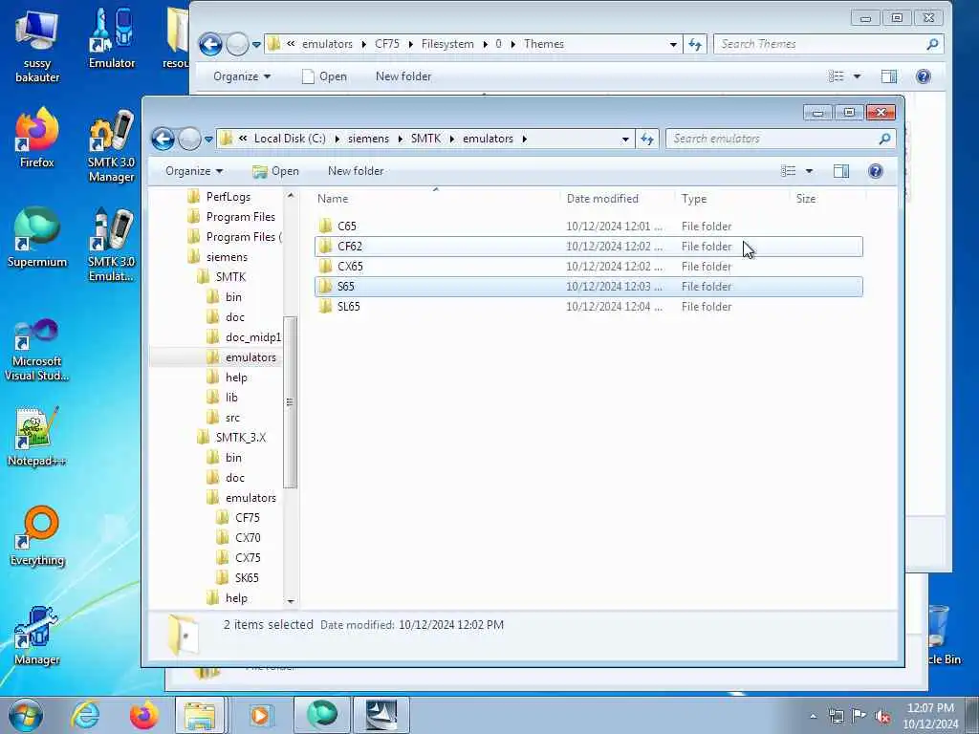Open Organize menu in Themes window
This screenshot has width=979, height=734.
point(242,76)
